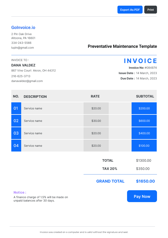Viewport: 168px width, 238px height.
Task: Click the Pay Now button
Action: (x=142, y=196)
